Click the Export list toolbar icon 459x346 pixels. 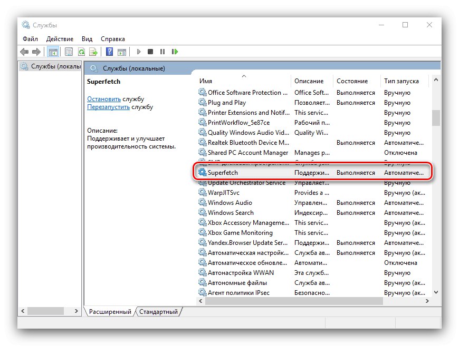click(93, 52)
